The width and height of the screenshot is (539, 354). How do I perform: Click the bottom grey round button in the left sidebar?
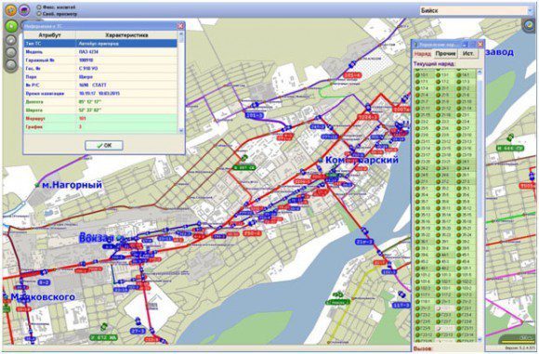click(x=11, y=64)
